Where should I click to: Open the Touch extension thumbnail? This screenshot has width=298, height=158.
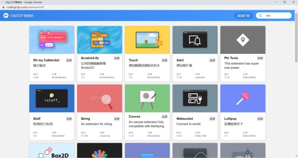coord(147,40)
